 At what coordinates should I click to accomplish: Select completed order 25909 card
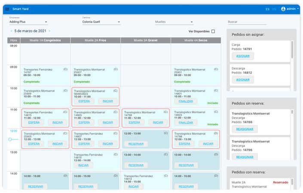(45, 96)
